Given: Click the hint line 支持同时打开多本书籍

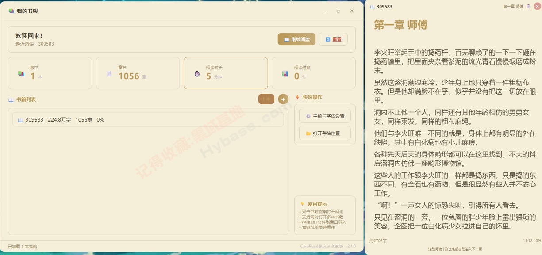Looking at the screenshot, I should coord(321,217).
